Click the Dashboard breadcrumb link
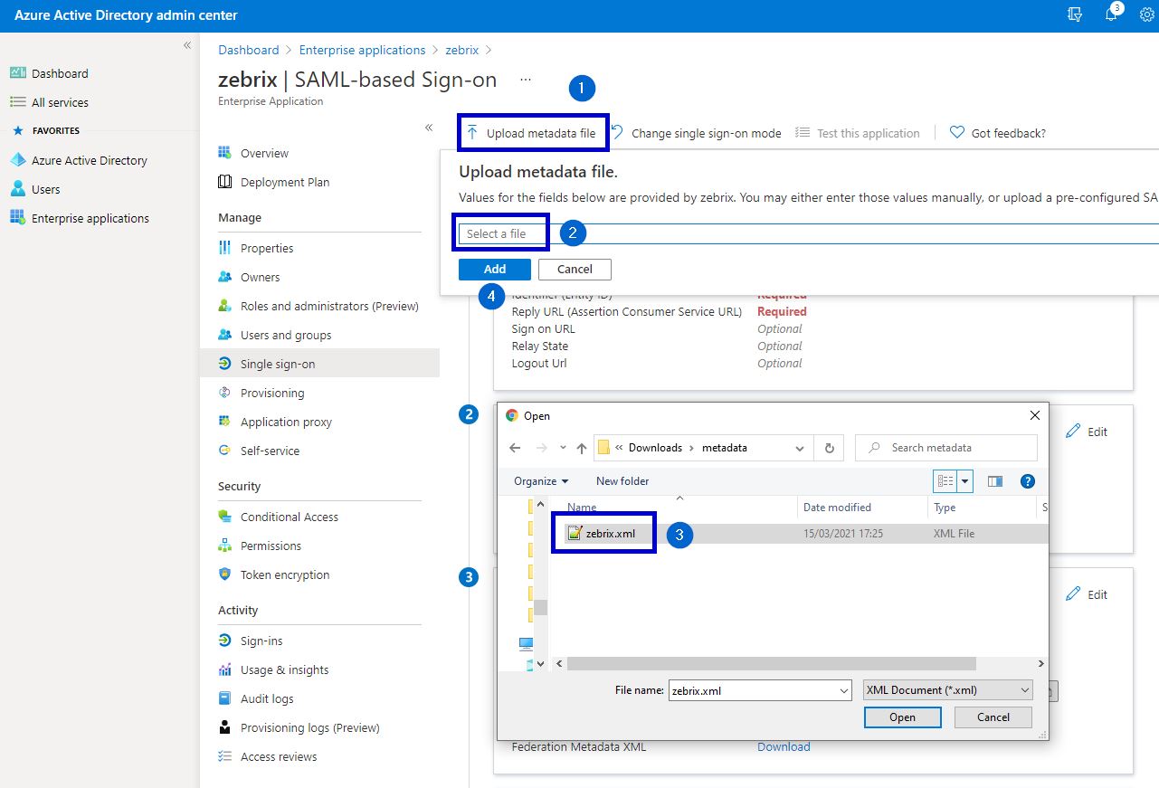This screenshot has width=1159, height=788. click(x=249, y=50)
